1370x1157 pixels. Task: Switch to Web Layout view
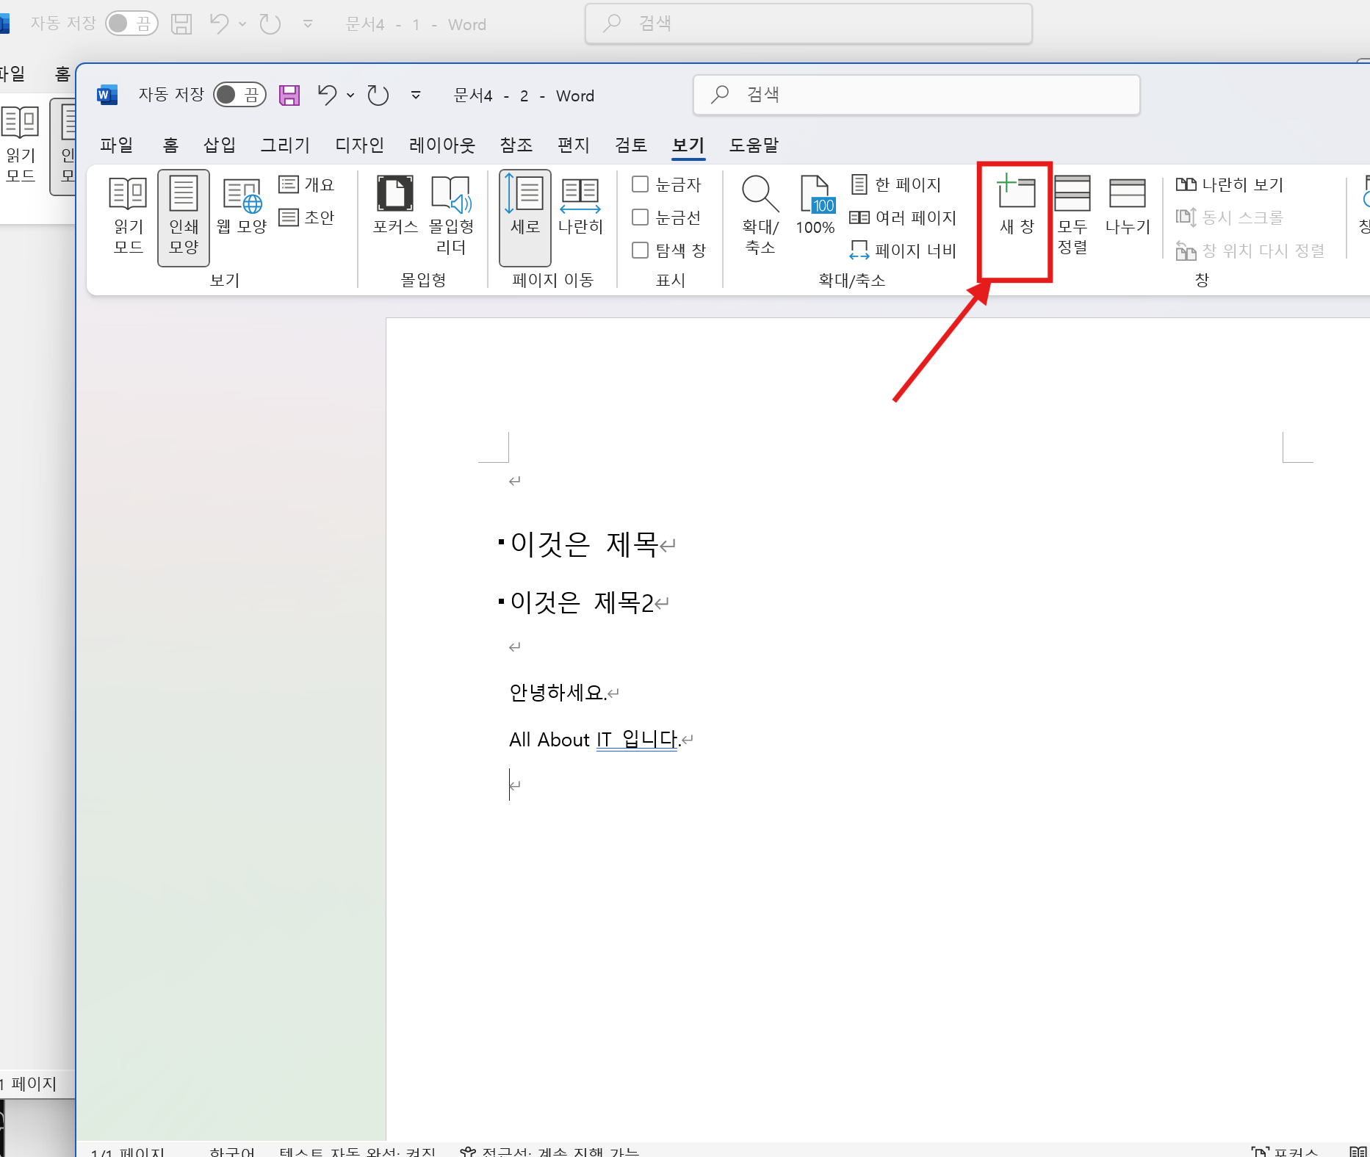242,207
